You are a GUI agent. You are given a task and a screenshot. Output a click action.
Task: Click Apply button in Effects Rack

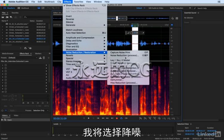pos(12,110)
